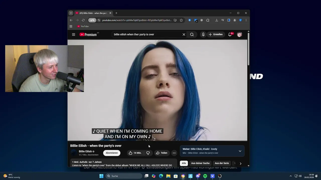Open Billie Eilish channel name link
The width and height of the screenshot is (321, 180).
(85, 151)
